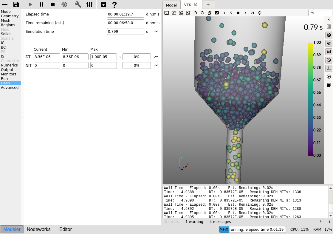Toggle particles visibility in VTK sidebar
The height and width of the screenshot is (234, 333).
[x=329, y=35]
